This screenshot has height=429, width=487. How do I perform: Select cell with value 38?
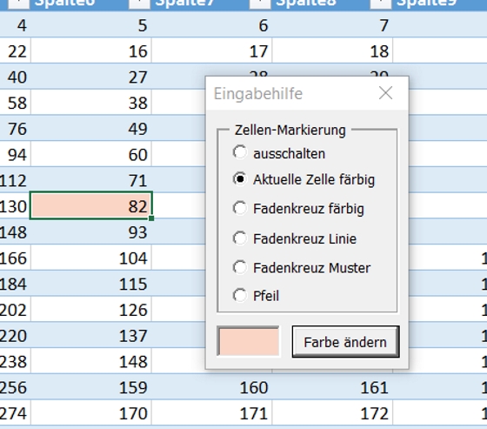point(91,102)
